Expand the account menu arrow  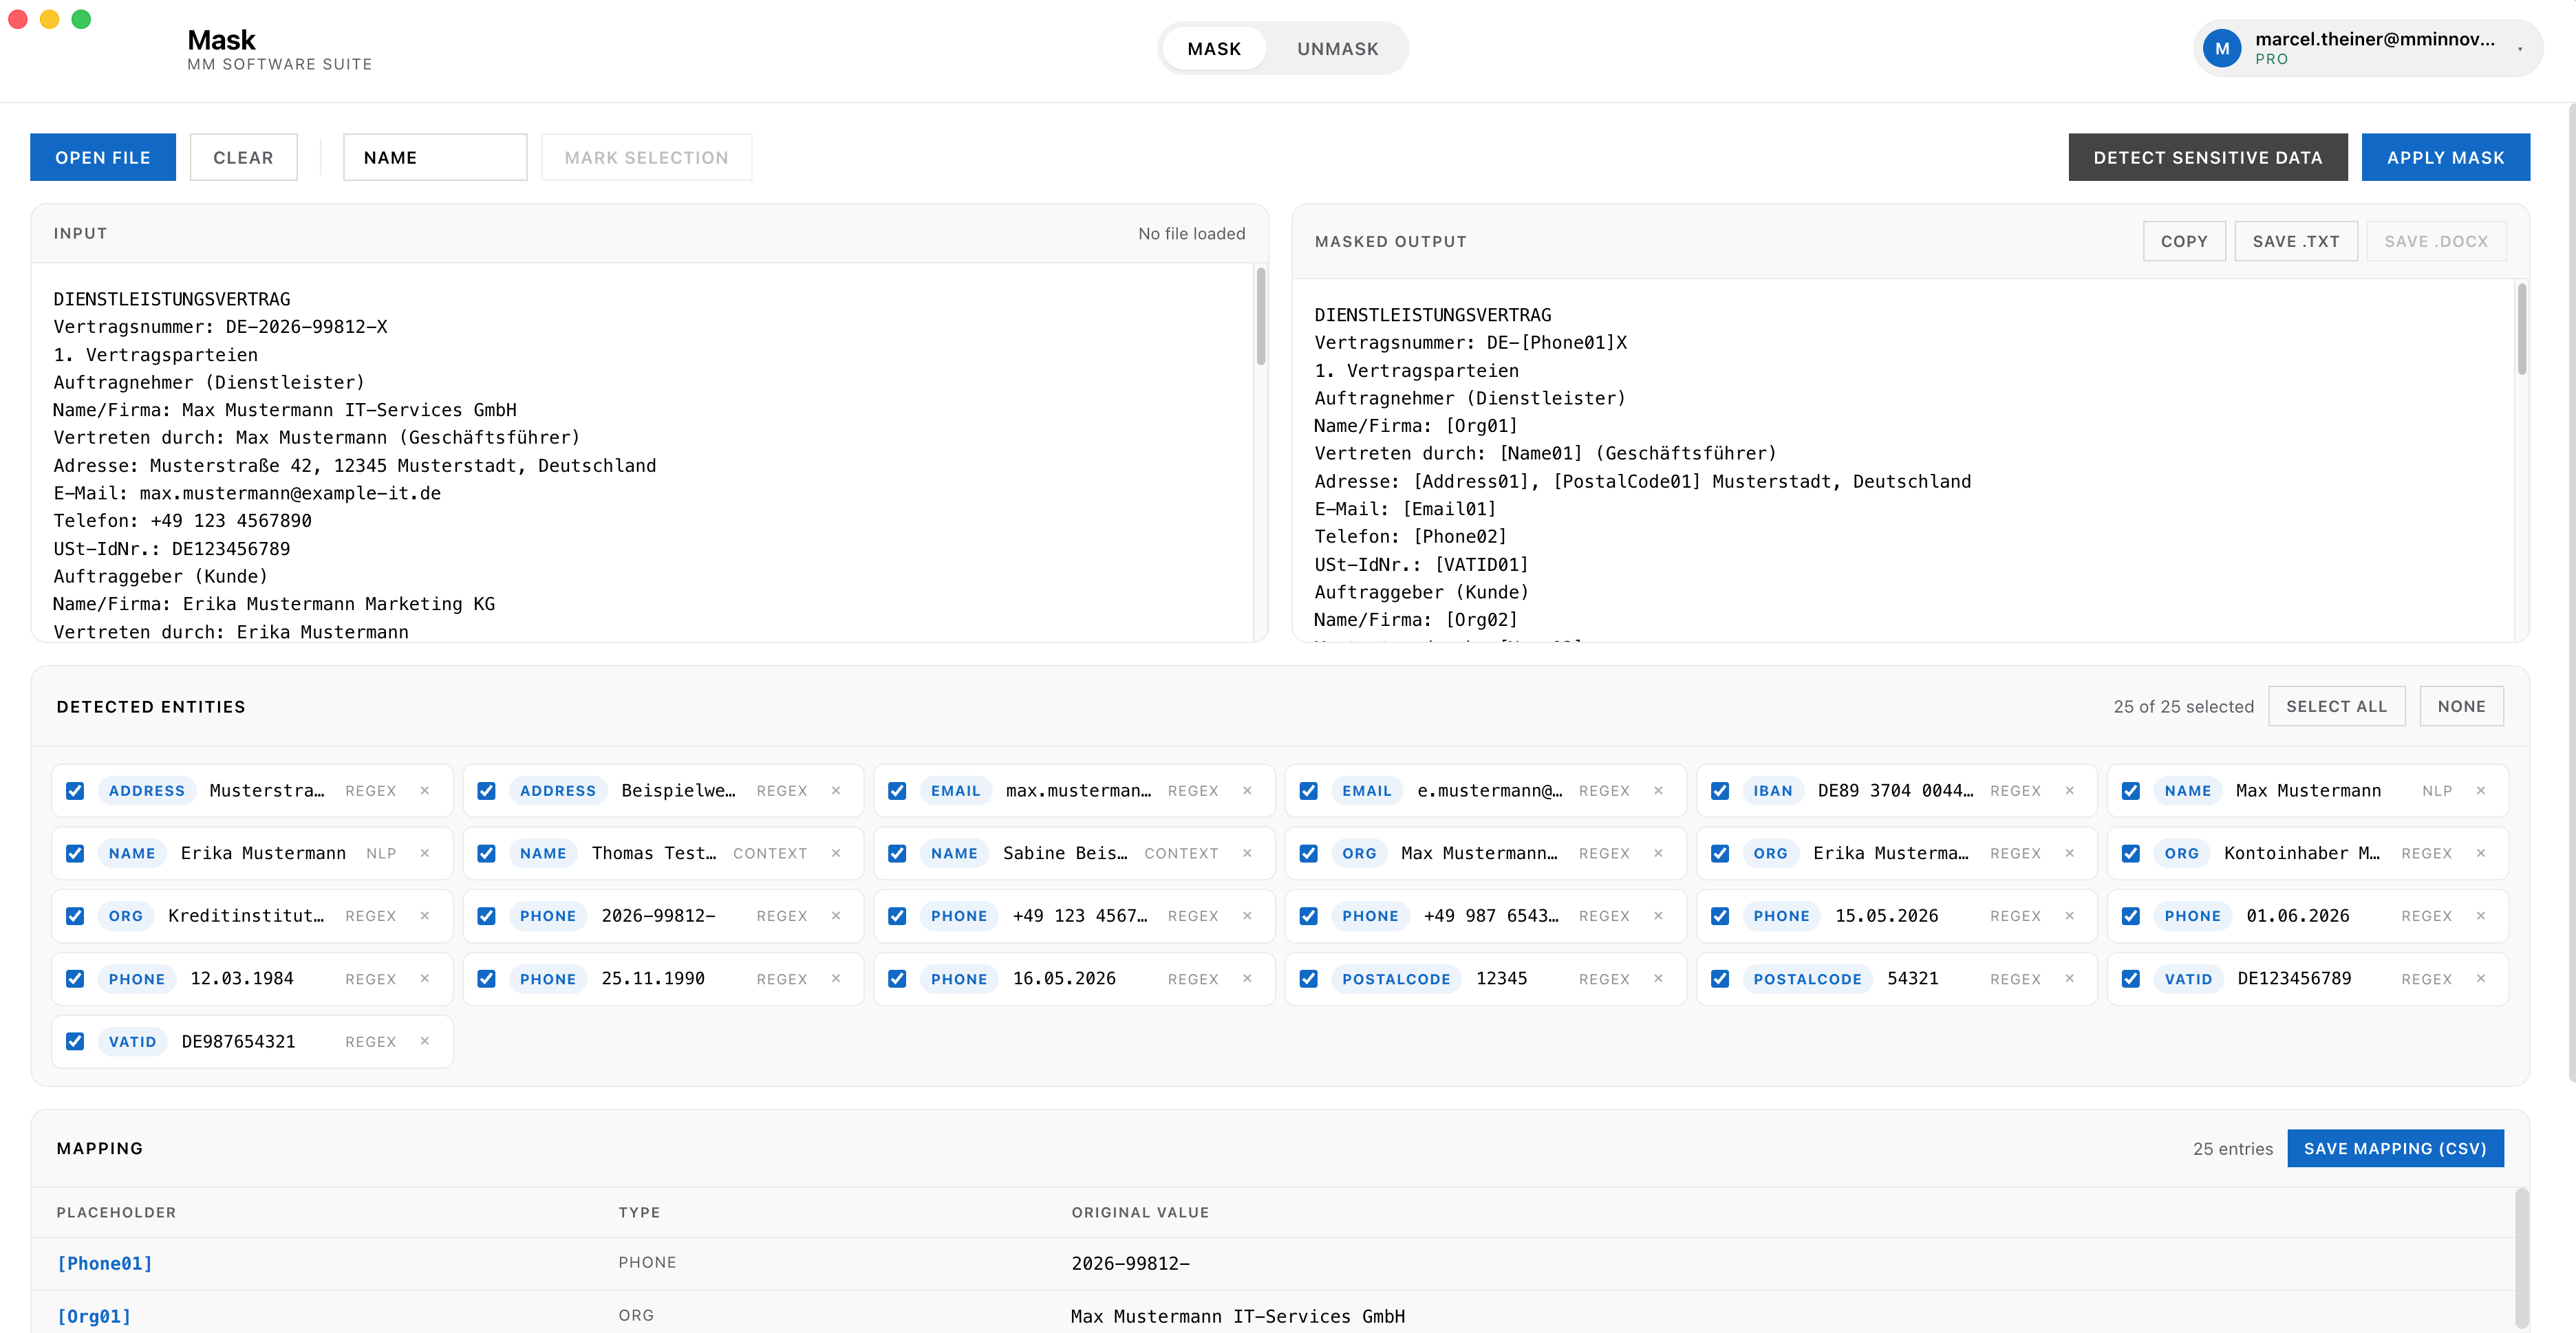point(2519,48)
